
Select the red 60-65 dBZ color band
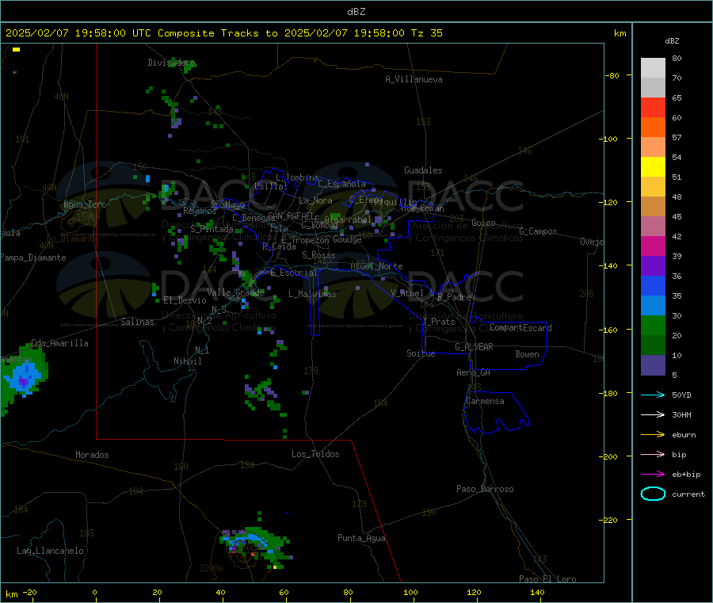pyautogui.click(x=653, y=107)
